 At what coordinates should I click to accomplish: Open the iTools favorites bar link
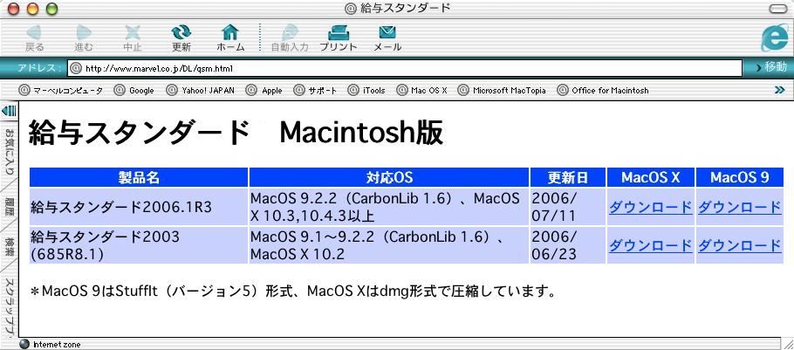click(366, 91)
